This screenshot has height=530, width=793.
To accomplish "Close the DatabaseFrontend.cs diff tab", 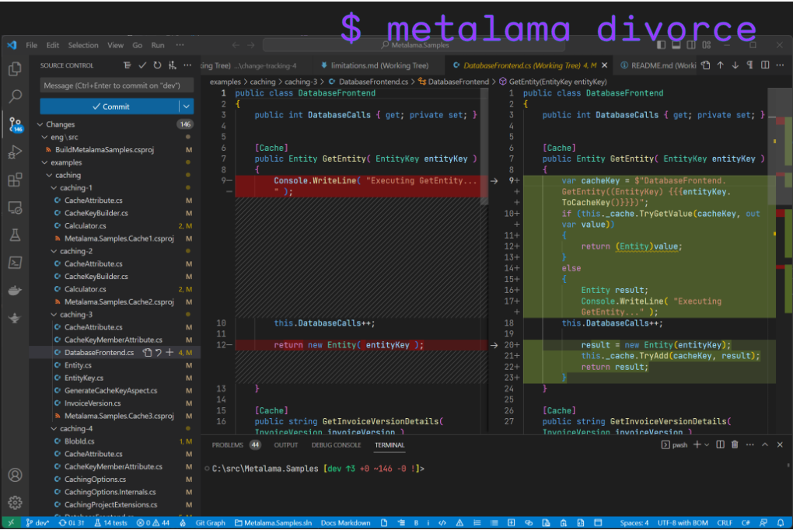I will pyautogui.click(x=604, y=65).
